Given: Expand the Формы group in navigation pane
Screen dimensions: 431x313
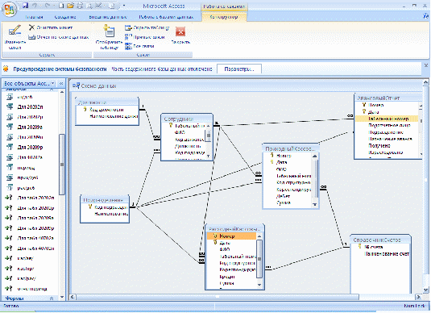Looking at the screenshot, I should [x=52, y=298].
